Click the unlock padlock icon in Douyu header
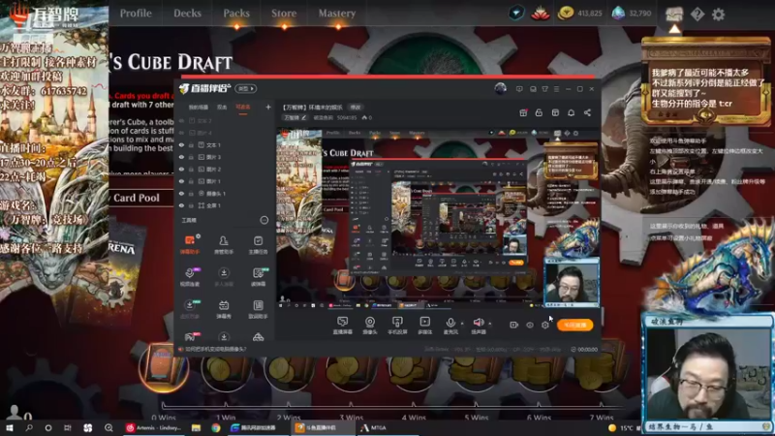Viewport: 775px width, 436px height. [x=539, y=112]
